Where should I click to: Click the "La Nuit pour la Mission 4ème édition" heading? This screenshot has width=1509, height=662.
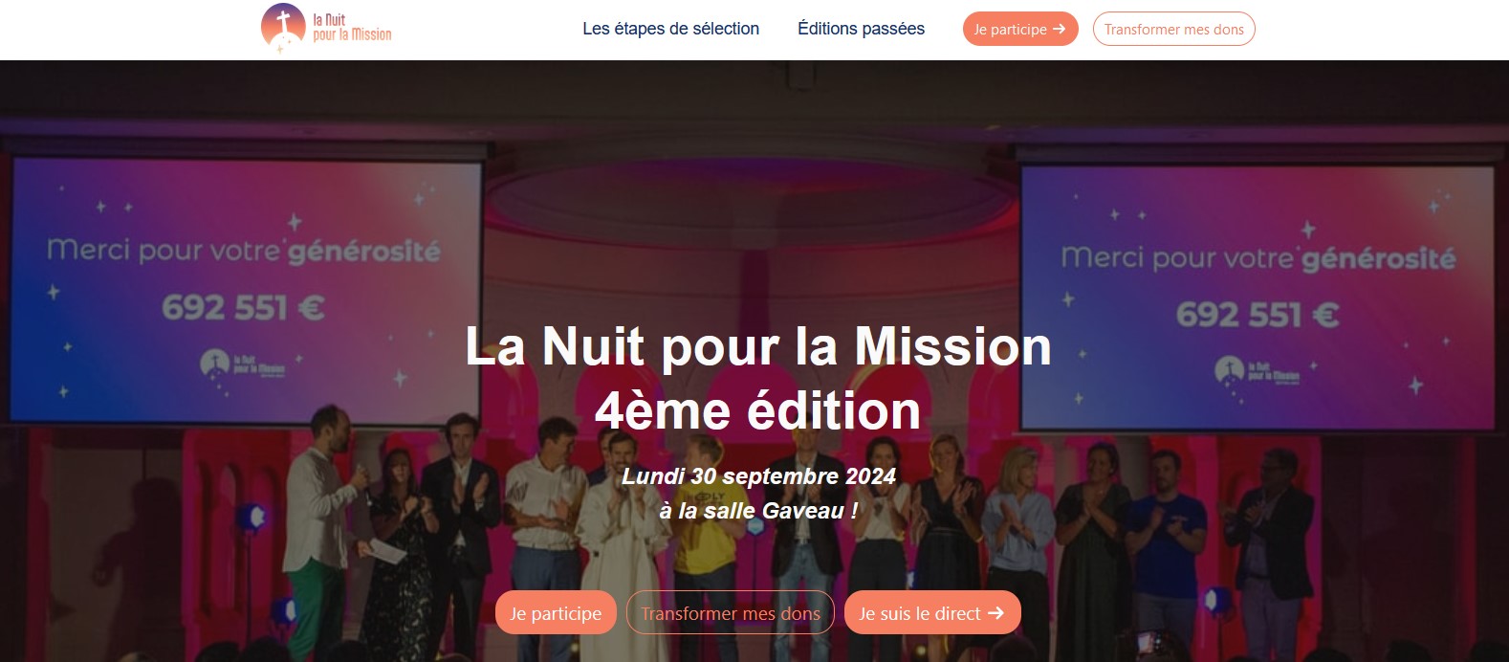757,378
